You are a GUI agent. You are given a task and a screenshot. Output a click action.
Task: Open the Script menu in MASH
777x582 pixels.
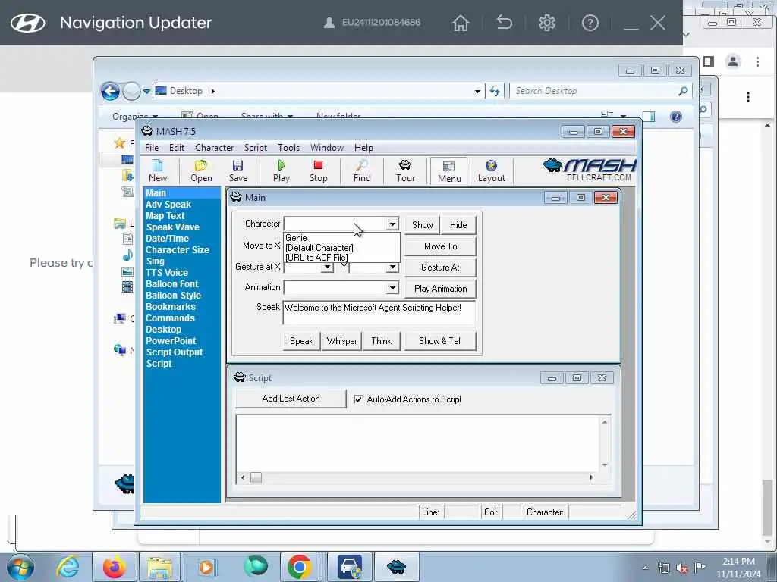point(255,148)
